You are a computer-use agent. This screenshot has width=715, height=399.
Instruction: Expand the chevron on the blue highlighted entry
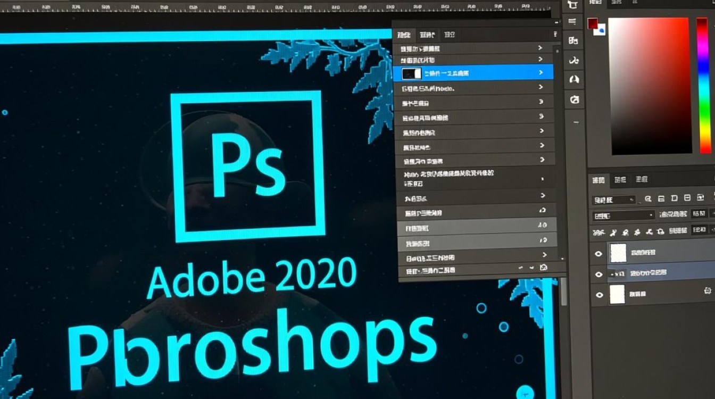pos(541,72)
